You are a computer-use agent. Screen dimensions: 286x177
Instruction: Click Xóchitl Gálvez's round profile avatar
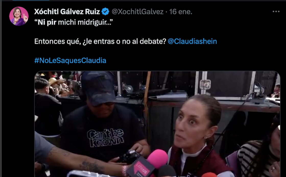click(19, 16)
